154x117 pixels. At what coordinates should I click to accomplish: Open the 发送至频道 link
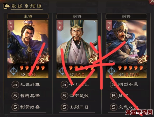pos(26,6)
